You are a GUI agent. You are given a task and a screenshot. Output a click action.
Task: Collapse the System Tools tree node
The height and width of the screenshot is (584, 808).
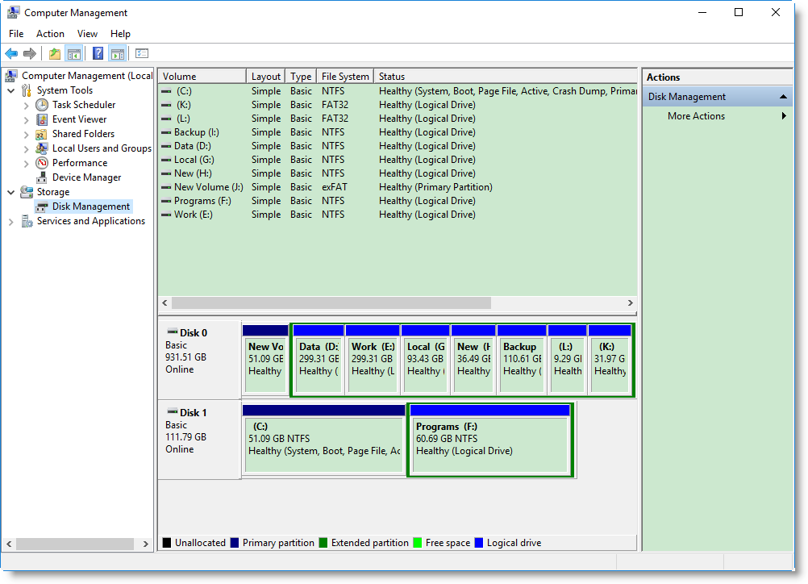(11, 90)
